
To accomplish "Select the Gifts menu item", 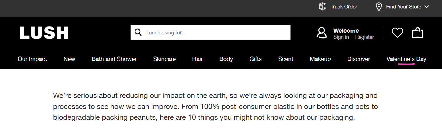I will [x=256, y=59].
